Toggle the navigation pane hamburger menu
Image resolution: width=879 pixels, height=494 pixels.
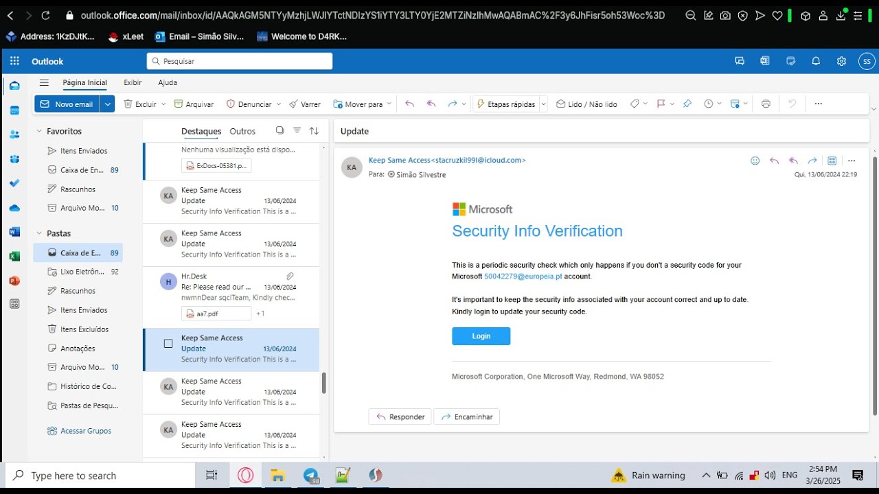(45, 82)
